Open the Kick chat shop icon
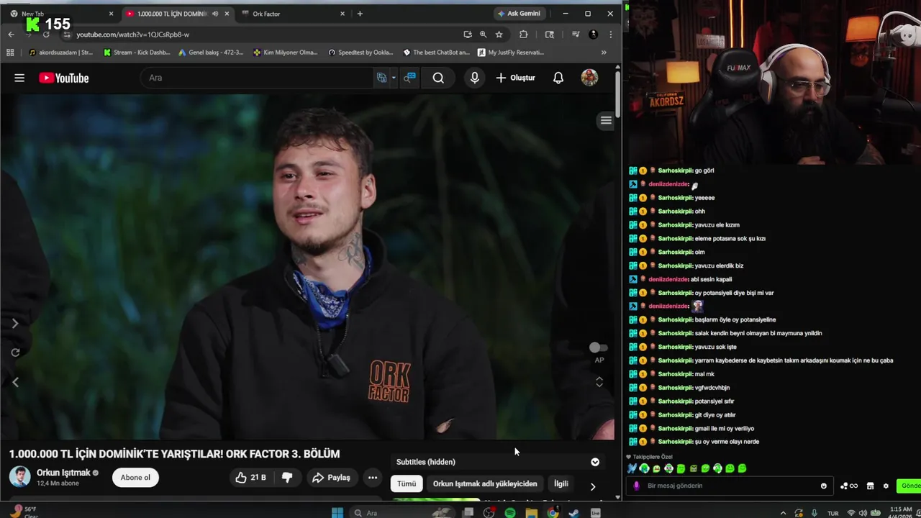This screenshot has width=921, height=518. click(870, 486)
